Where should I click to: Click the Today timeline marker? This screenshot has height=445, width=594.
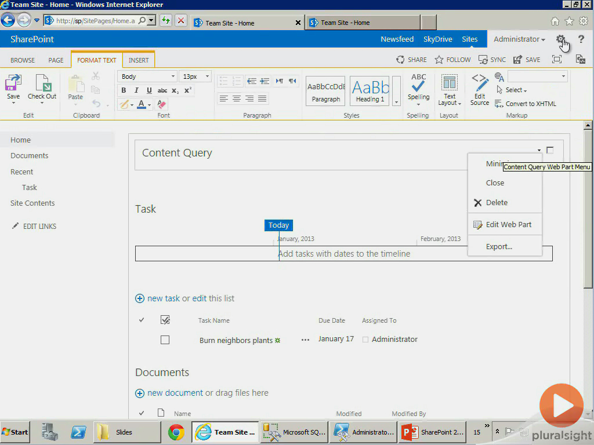[x=278, y=225]
